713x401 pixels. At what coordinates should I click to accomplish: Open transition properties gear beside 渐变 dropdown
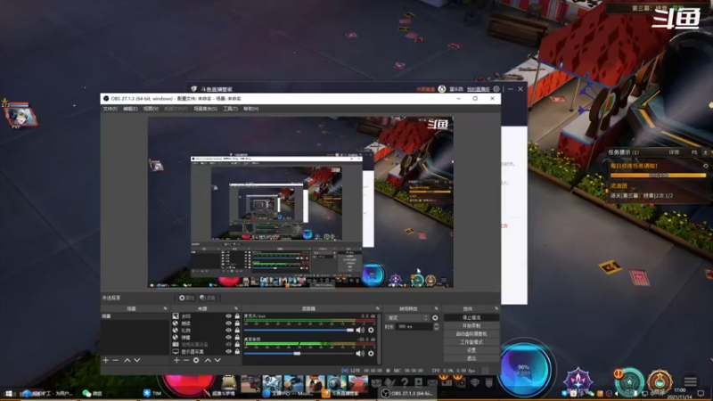pos(435,318)
